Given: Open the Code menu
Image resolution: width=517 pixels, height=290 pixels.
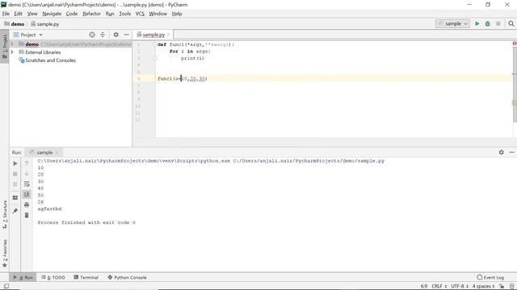Looking at the screenshot, I should [x=72, y=14].
